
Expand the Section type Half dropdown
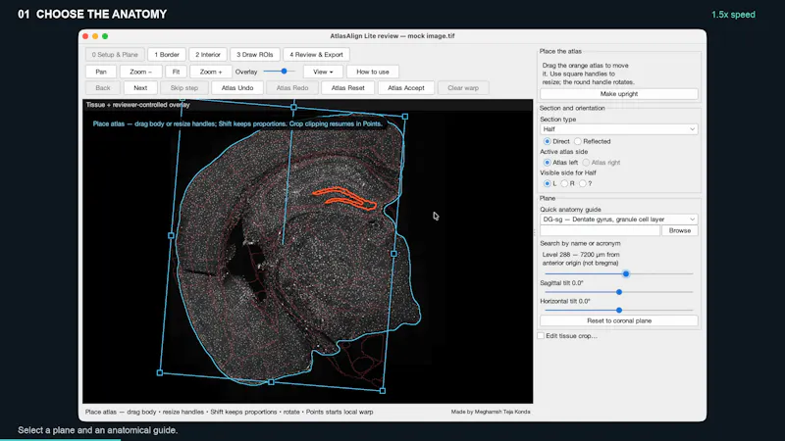point(619,129)
